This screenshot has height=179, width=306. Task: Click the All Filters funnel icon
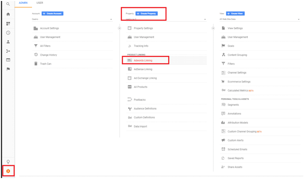click(x=36, y=46)
